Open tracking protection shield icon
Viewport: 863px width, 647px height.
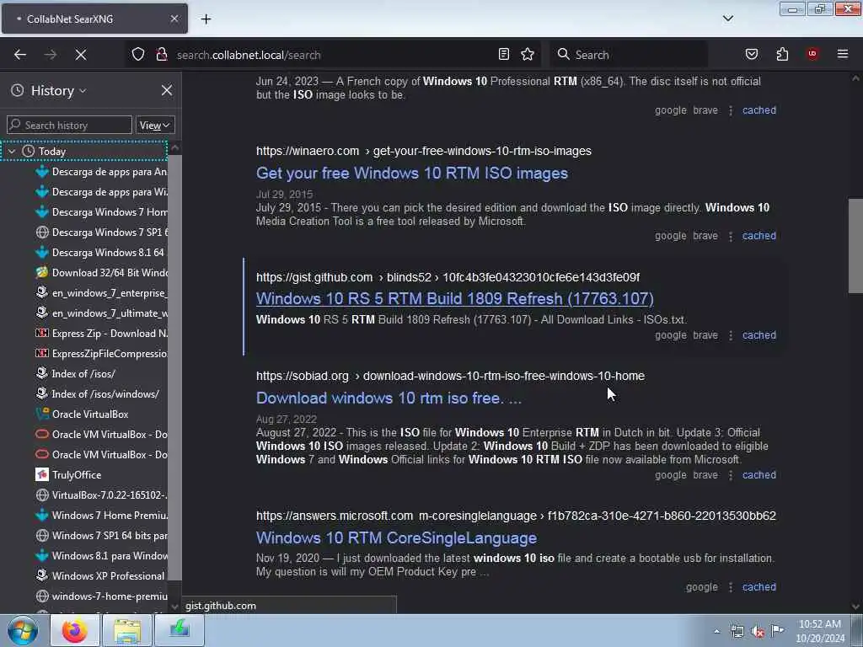(138, 54)
